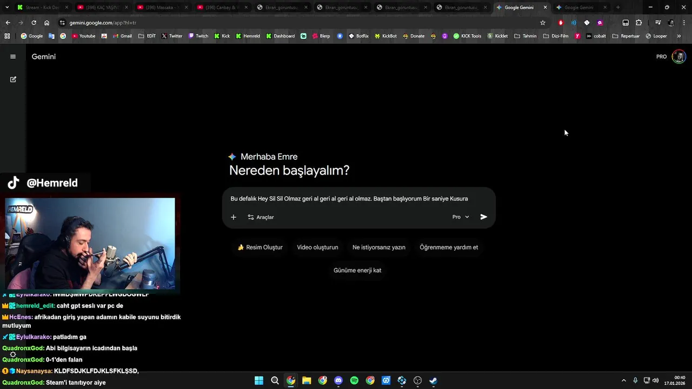Open the KICK Tools bookmark
Viewport: 692px width, 389px height.
467,36
